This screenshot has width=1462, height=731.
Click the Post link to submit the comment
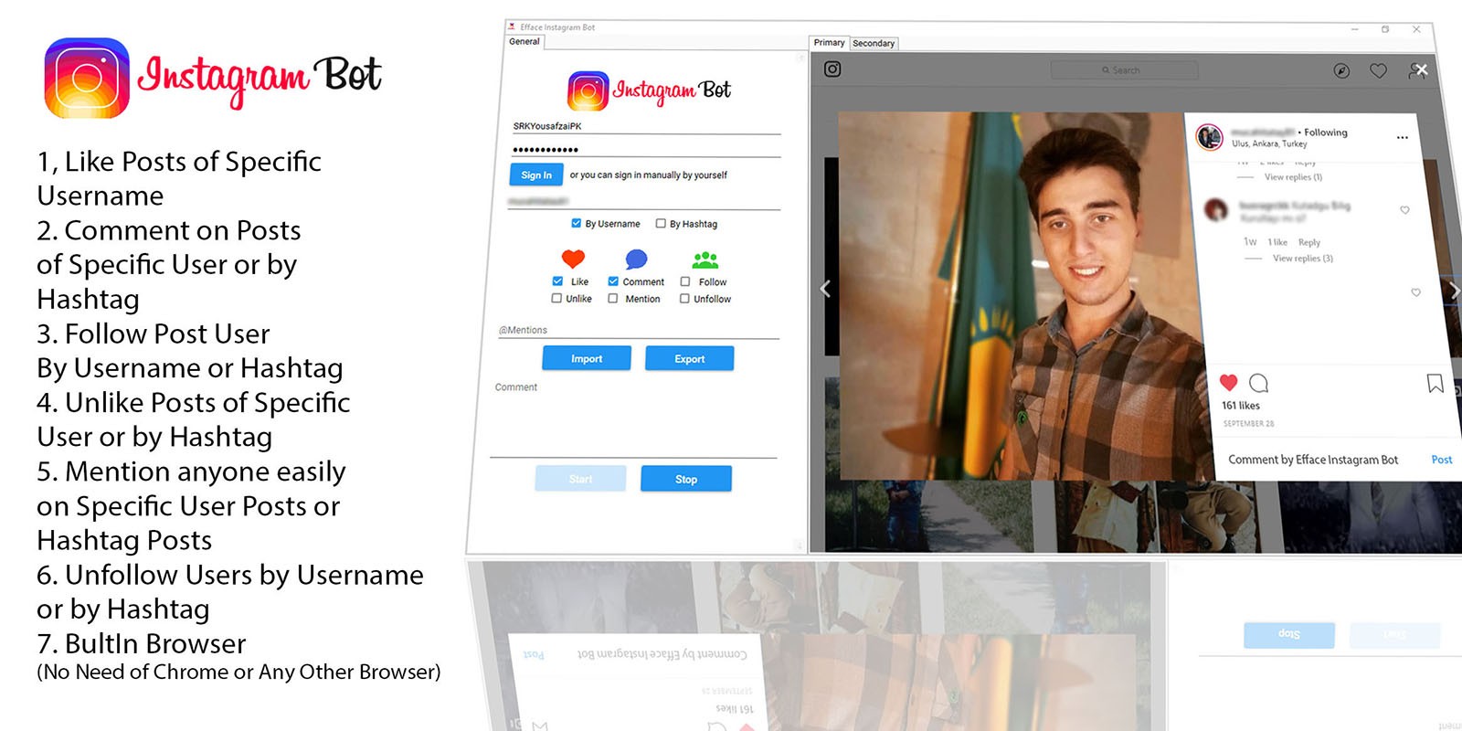pyautogui.click(x=1442, y=460)
